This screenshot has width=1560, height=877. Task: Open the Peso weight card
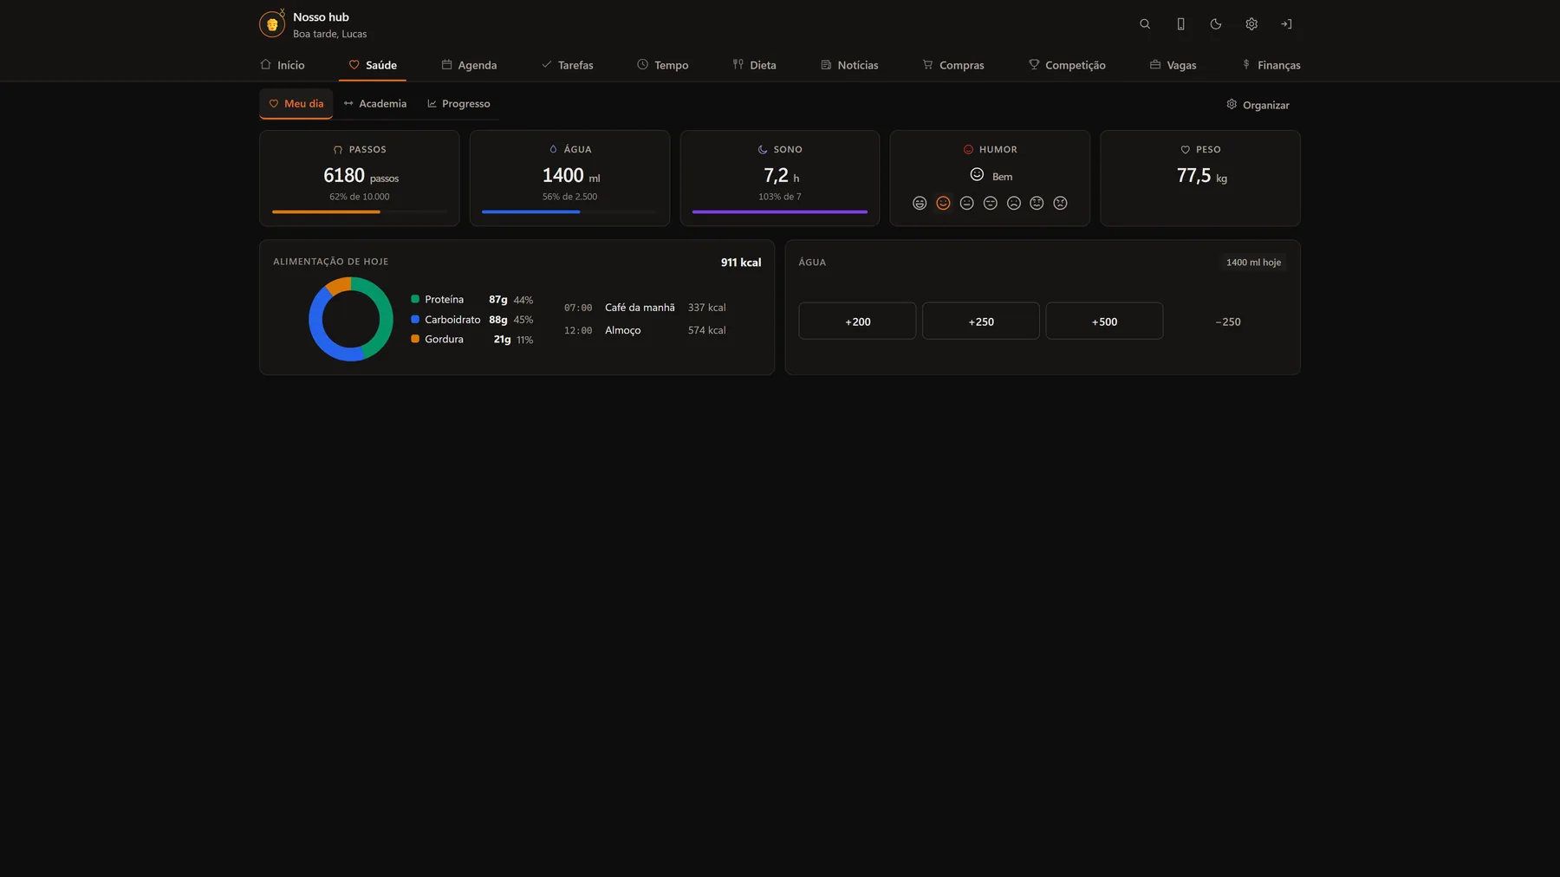[1200, 179]
